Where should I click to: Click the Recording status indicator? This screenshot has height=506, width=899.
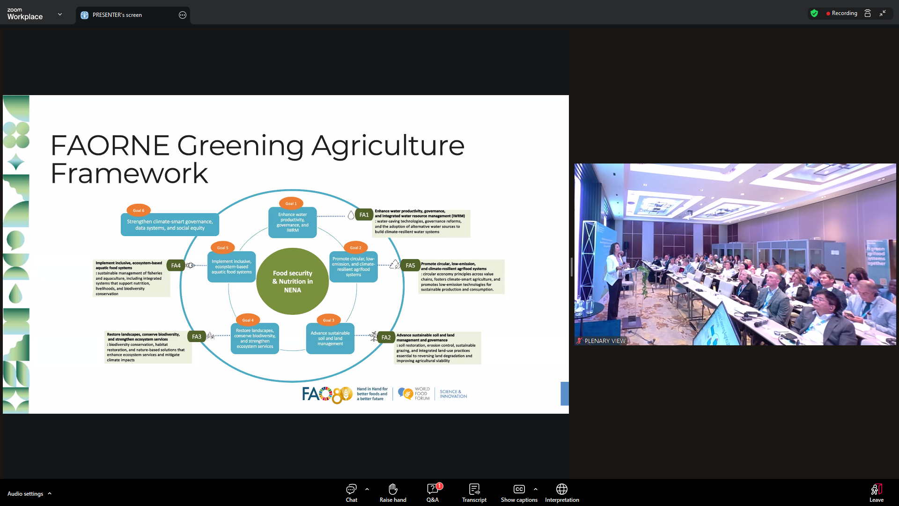pyautogui.click(x=842, y=14)
